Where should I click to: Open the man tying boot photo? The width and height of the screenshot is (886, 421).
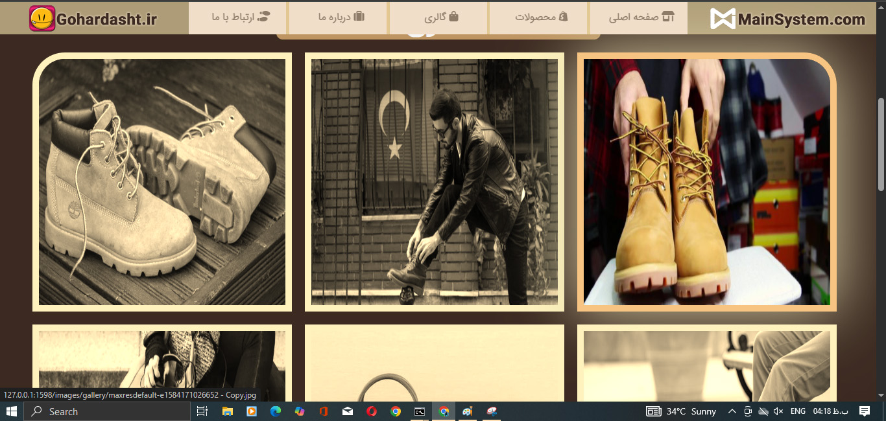point(434,182)
